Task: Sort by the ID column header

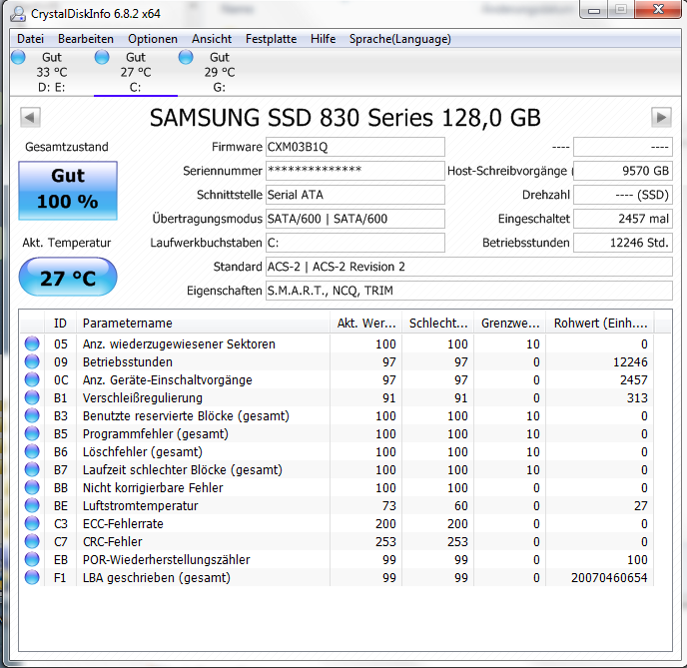Action: [60, 324]
